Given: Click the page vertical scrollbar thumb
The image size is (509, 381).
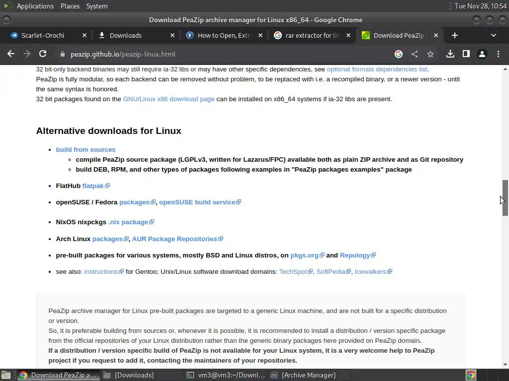Looking at the screenshot, I should 505,197.
